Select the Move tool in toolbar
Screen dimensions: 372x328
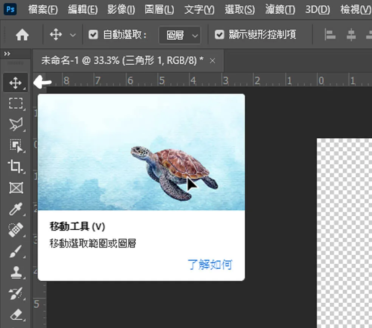15,83
